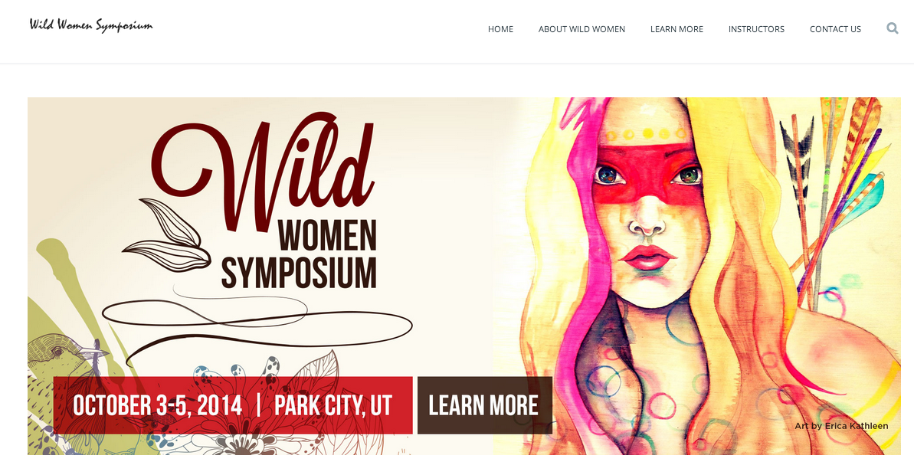Click the red October 3-5, 2014 date strip
The width and height of the screenshot is (914, 475).
(233, 405)
